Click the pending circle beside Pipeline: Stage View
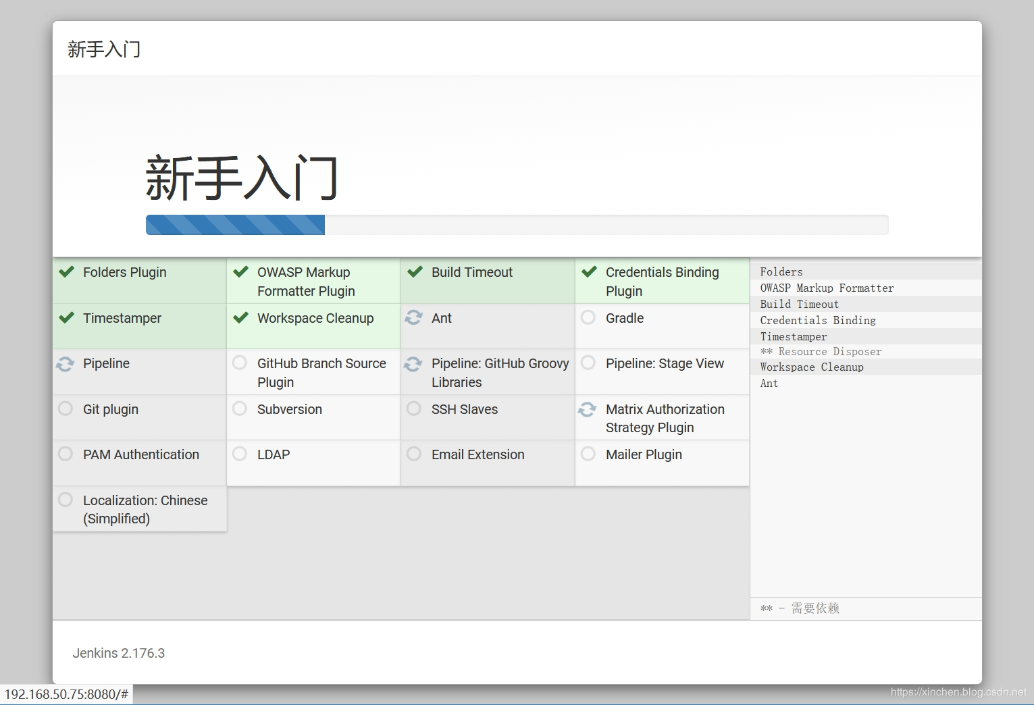Screen dimensions: 1034x705 [x=588, y=363]
